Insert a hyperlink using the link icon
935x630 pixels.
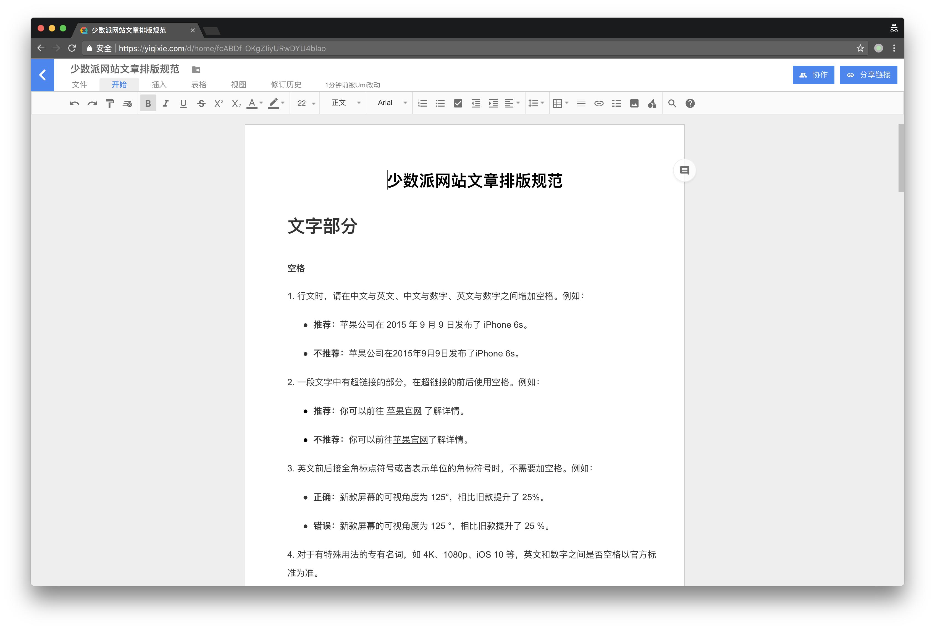[x=599, y=103]
